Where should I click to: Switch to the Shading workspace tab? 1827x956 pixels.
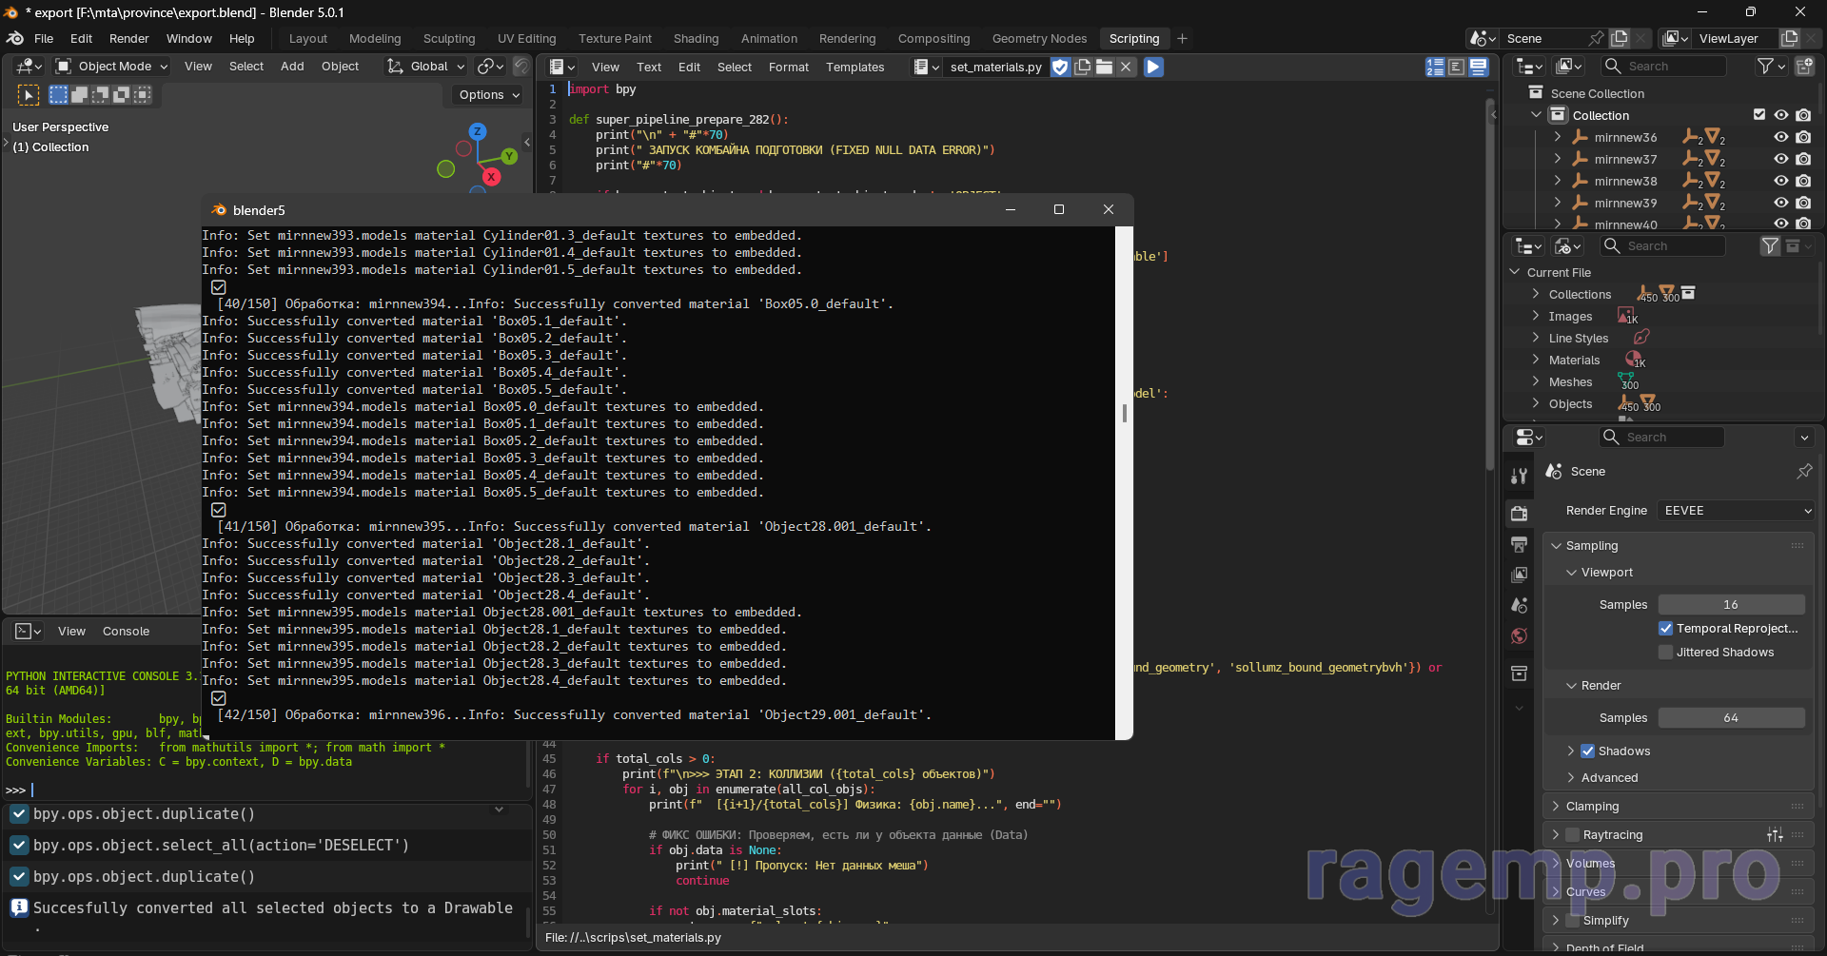[696, 39]
